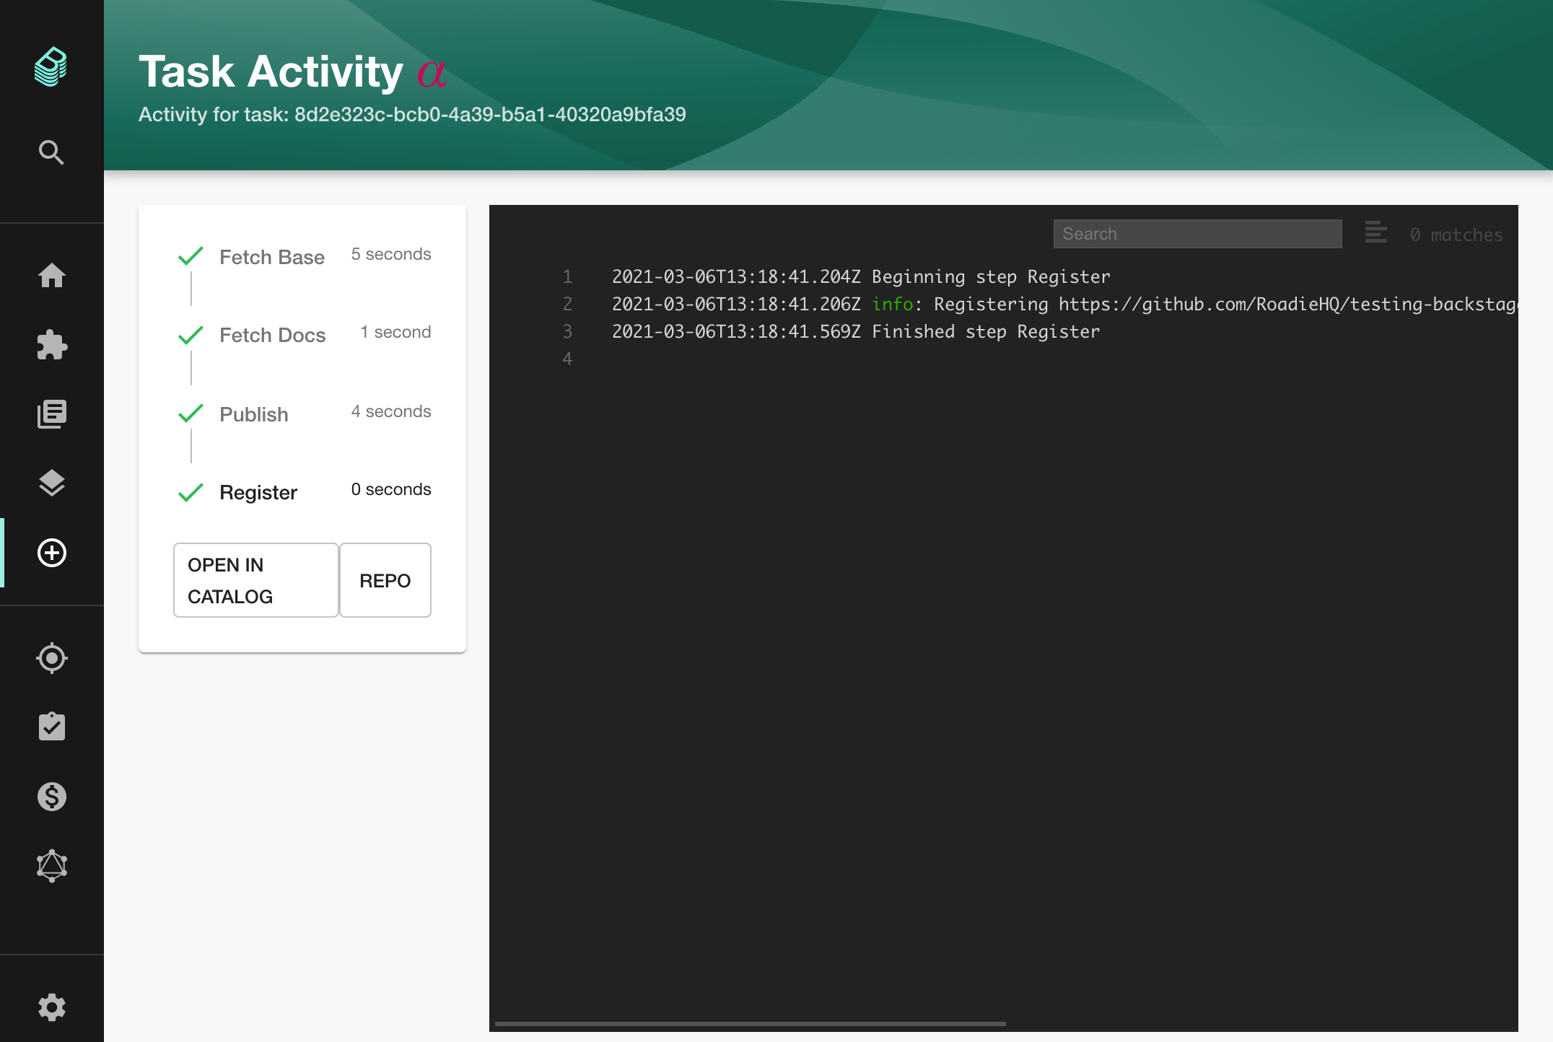This screenshot has width=1553, height=1042.
Task: Select the Fetch Docs step
Action: 272,335
